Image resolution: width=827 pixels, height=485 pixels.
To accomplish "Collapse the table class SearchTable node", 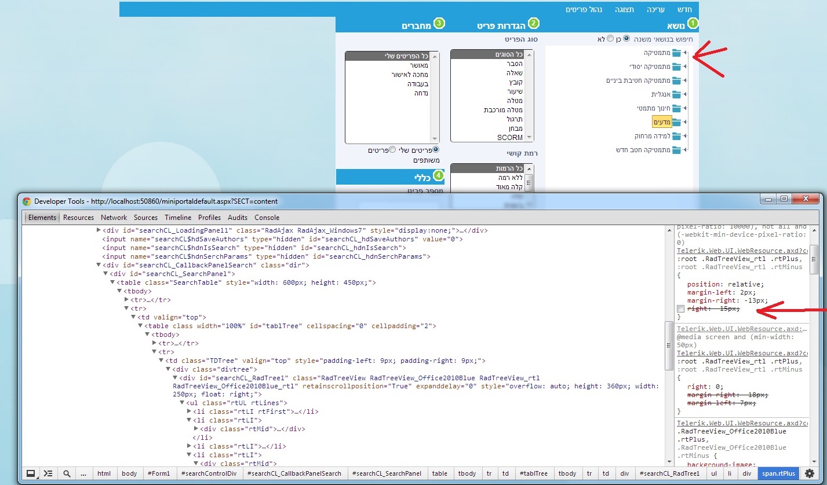I will tap(112, 282).
